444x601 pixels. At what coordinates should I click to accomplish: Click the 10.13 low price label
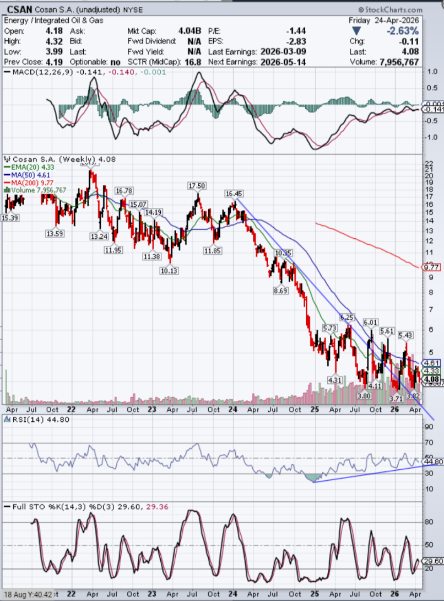click(169, 271)
